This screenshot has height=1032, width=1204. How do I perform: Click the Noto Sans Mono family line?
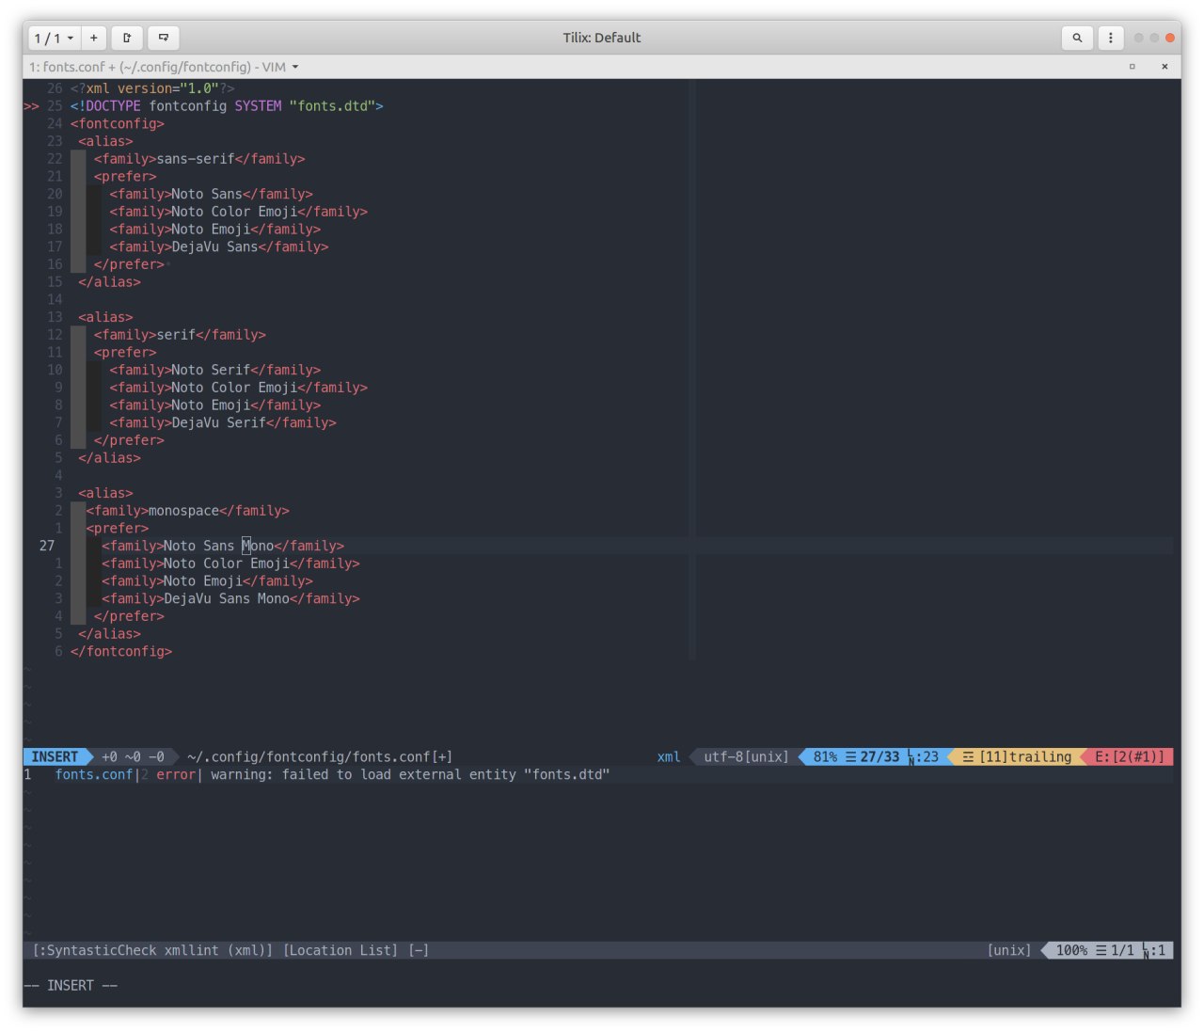(223, 546)
